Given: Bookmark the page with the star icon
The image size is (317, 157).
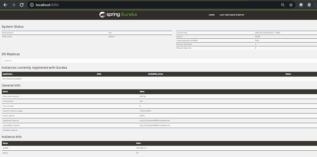Looking at the screenshot, I should pos(291,5).
